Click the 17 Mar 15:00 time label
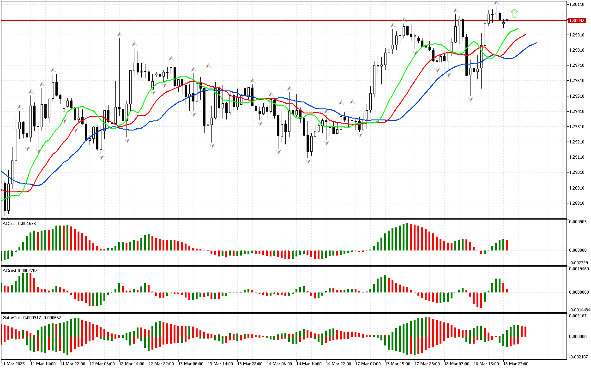The height and width of the screenshot is (369, 591). [398, 363]
